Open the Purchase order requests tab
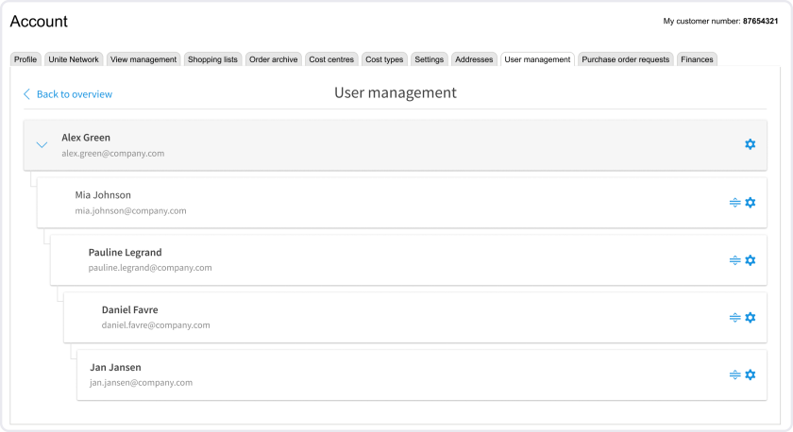793x432 pixels. [625, 59]
